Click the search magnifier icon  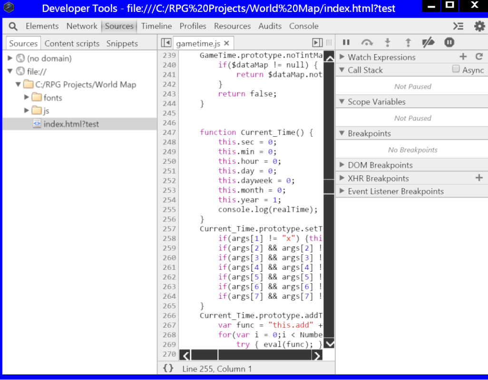pyautogui.click(x=13, y=27)
